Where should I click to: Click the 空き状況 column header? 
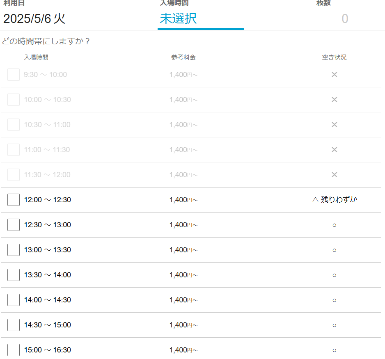click(x=334, y=57)
